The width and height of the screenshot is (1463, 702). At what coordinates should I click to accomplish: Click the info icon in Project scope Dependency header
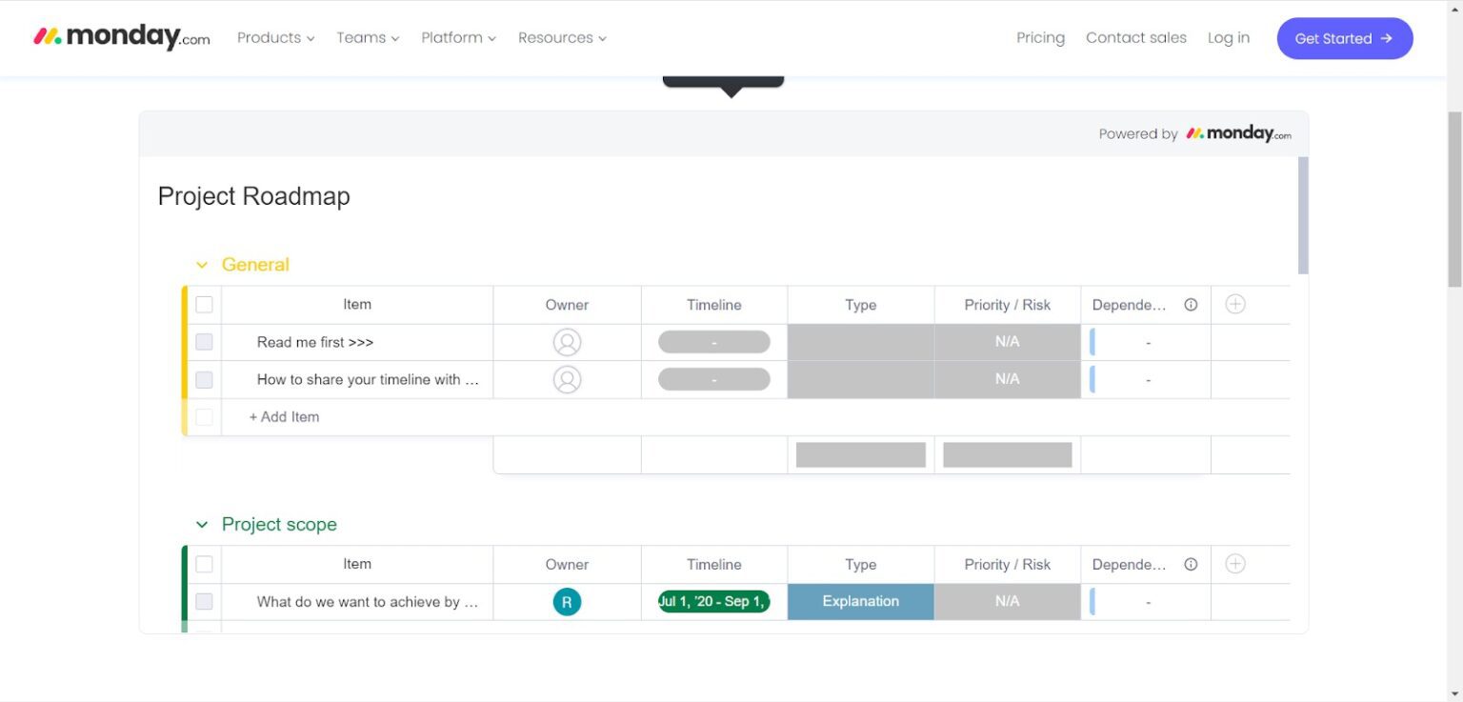pyautogui.click(x=1191, y=564)
